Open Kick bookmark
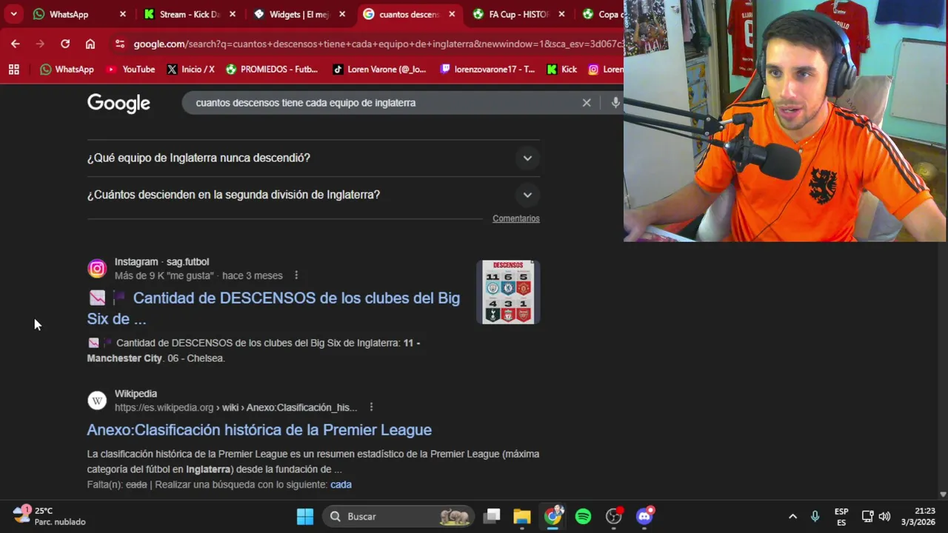 [x=562, y=69]
